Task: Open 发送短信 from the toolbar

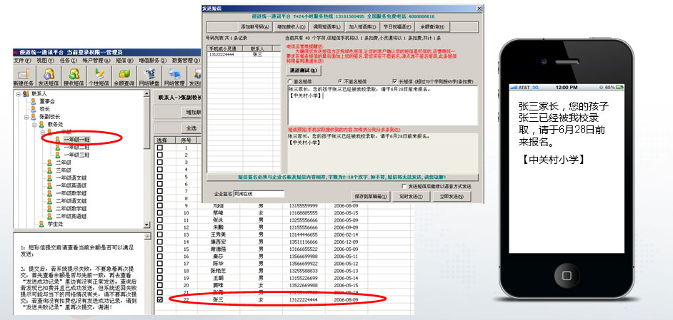Action: 49,77
